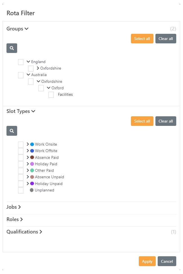Click the blue Work Onsite color dot

point(32,144)
